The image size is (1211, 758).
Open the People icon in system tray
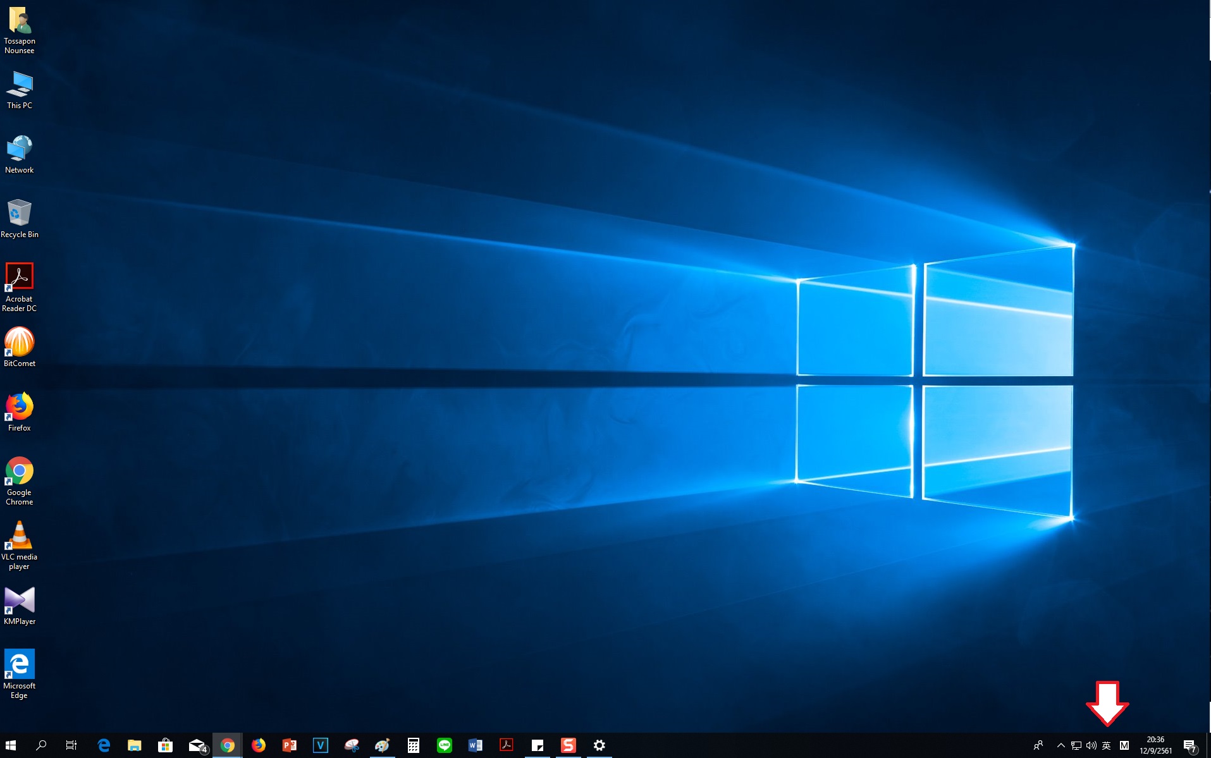pos(1038,745)
